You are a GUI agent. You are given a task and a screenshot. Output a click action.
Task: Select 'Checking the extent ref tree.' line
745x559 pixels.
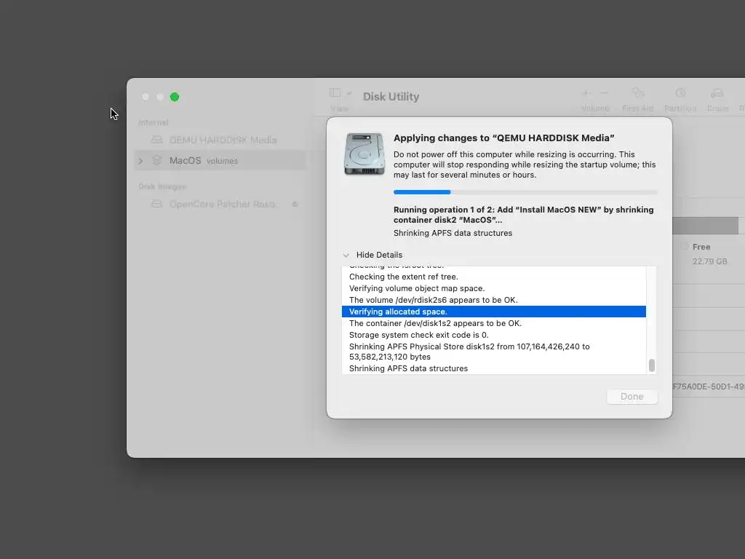click(x=494, y=277)
